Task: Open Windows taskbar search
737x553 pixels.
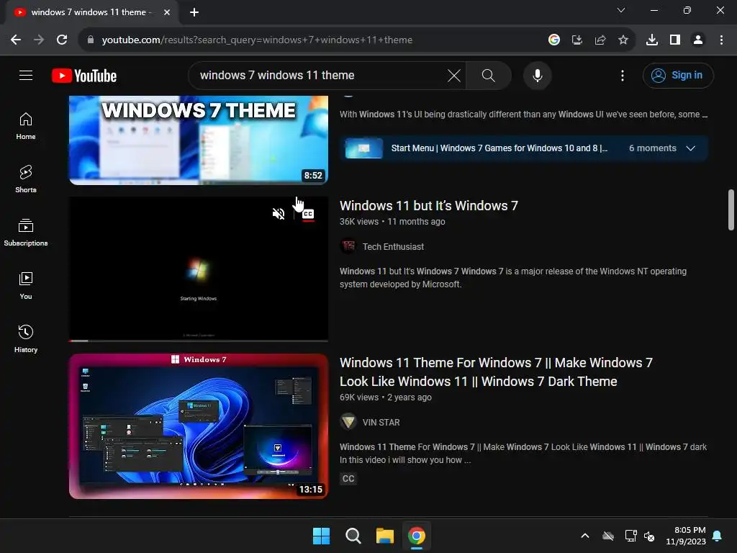Action: point(353,536)
